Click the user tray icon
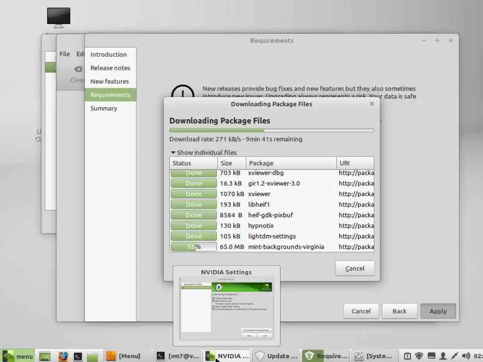The height and width of the screenshot is (362, 483). tap(443, 356)
